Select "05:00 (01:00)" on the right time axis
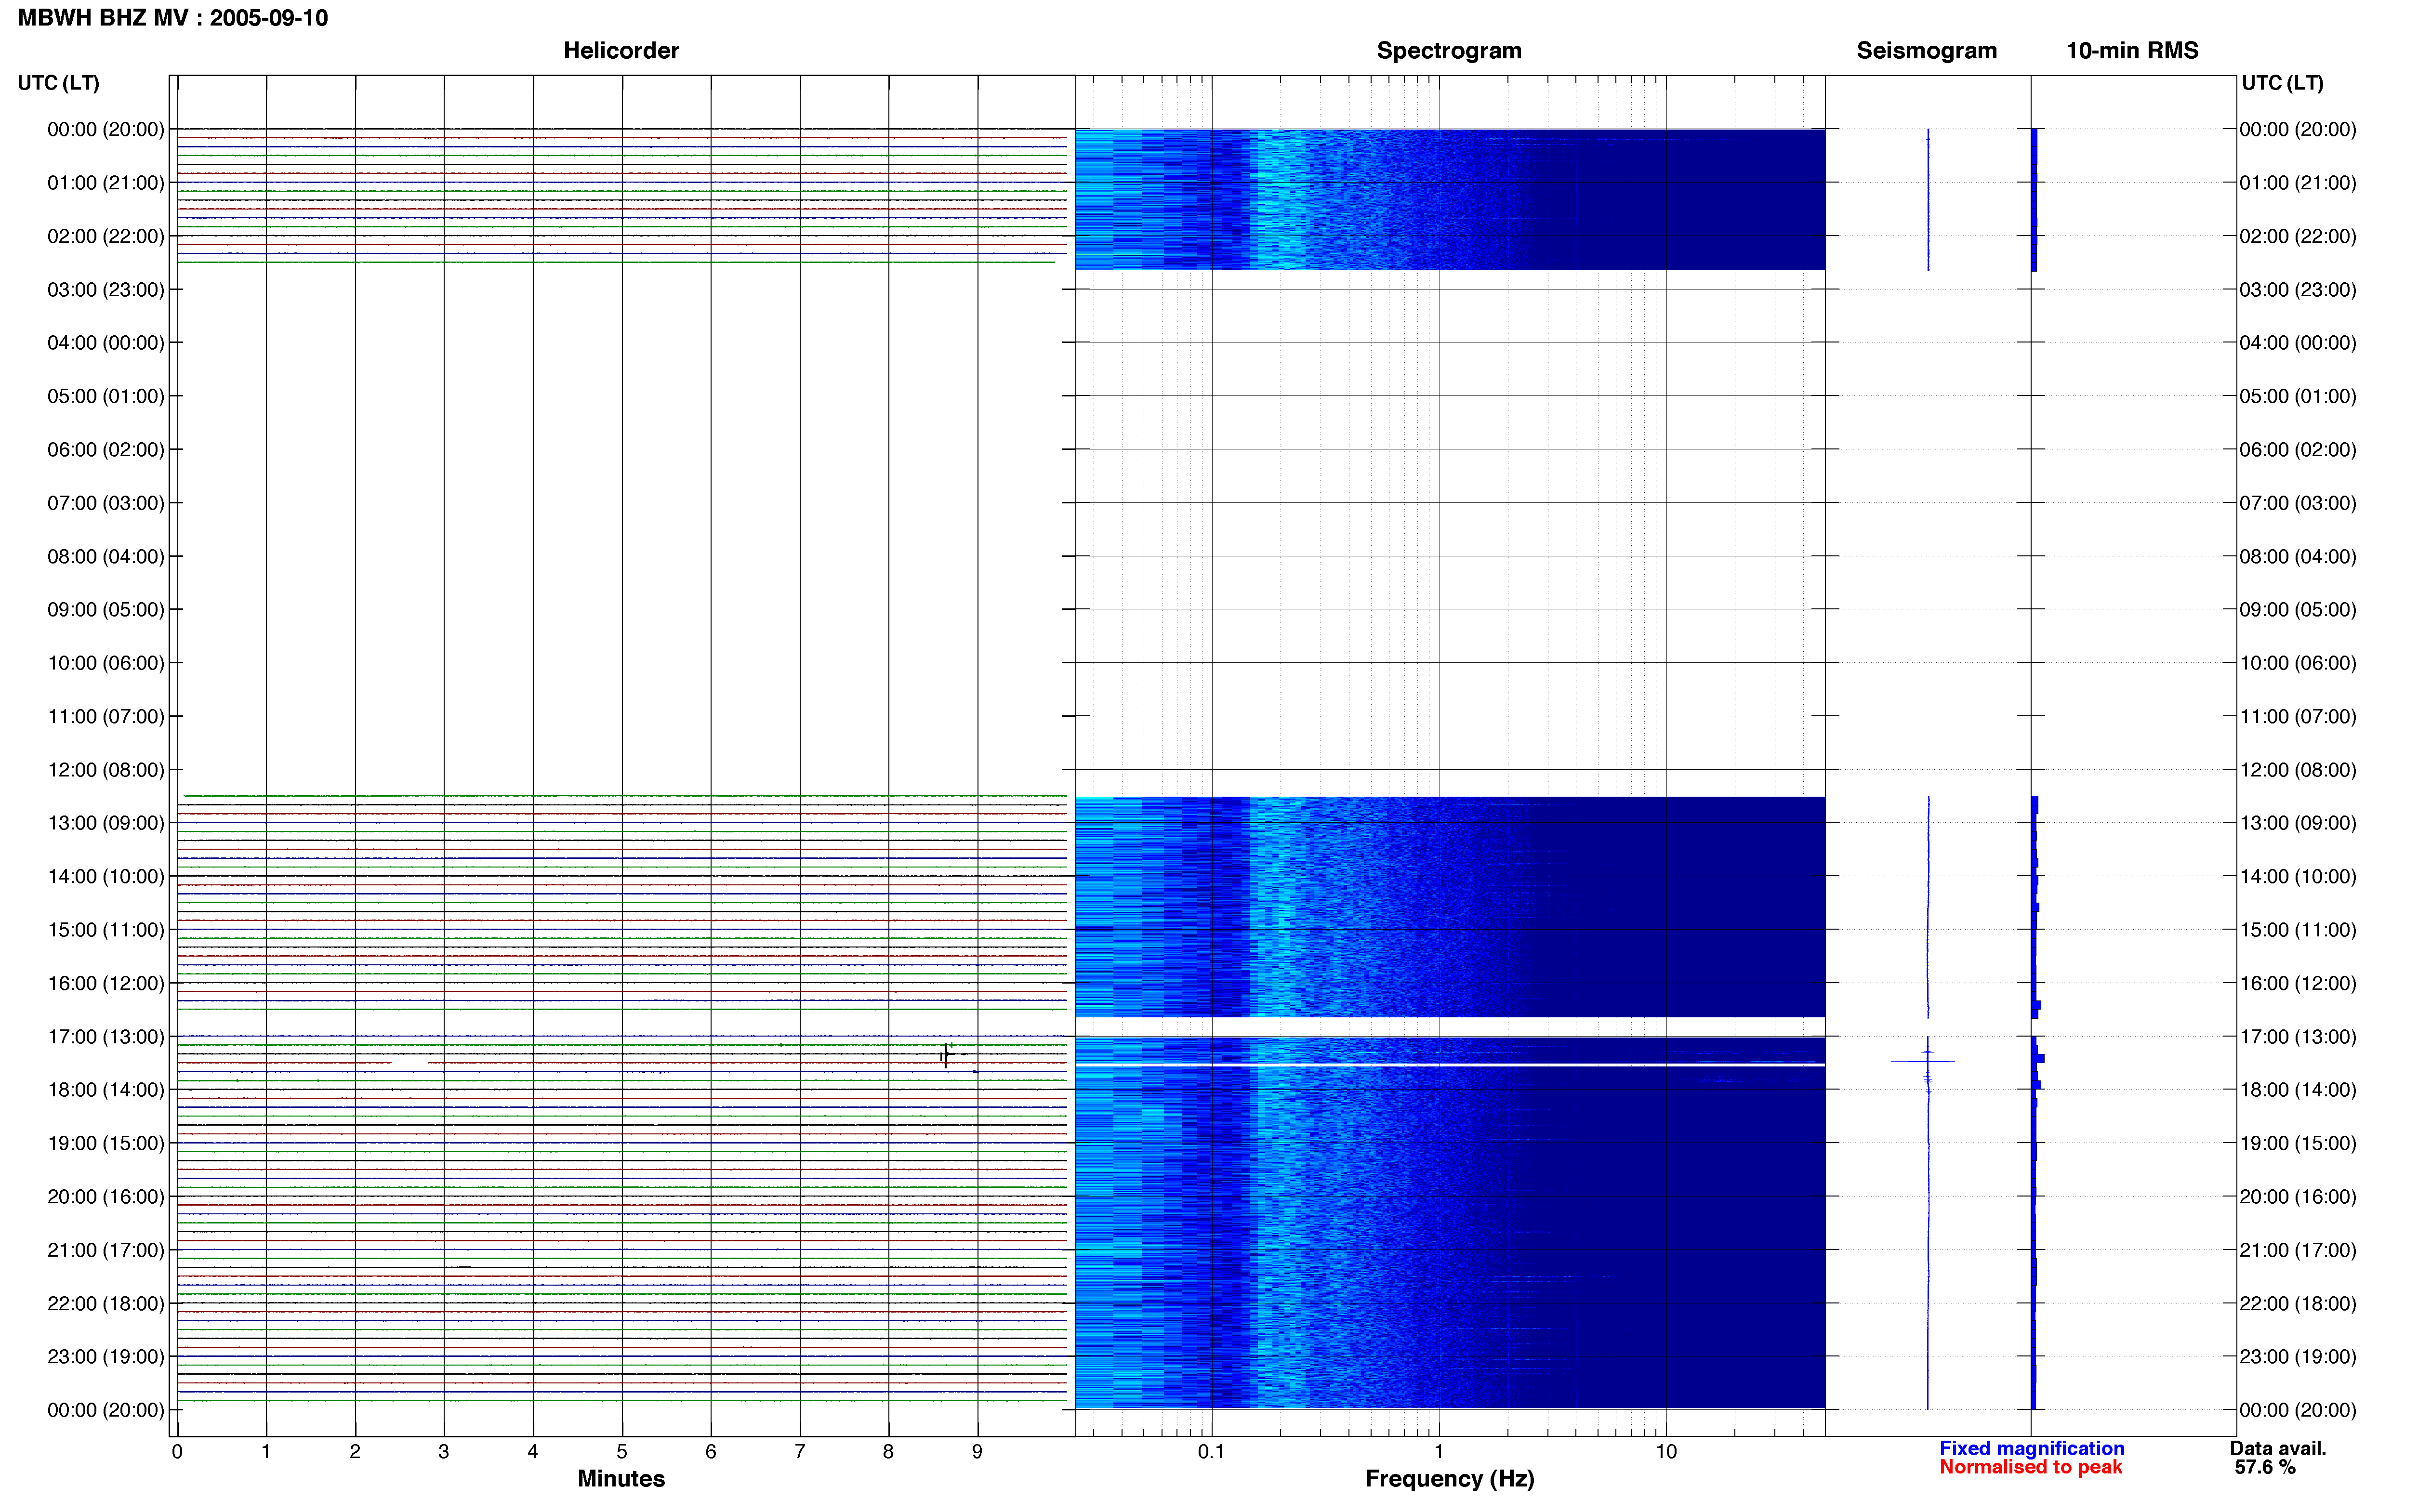The height and width of the screenshot is (1512, 2418). (2298, 396)
